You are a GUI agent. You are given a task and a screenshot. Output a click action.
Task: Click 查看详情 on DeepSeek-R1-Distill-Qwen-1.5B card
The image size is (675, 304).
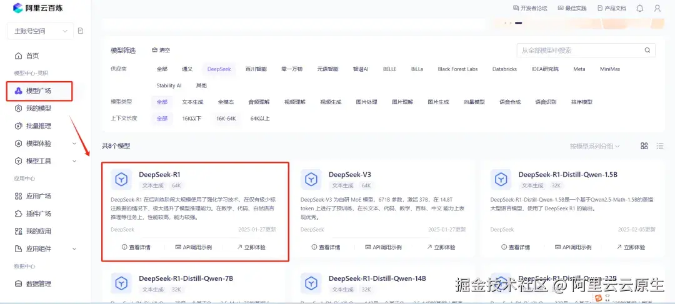tap(516, 247)
